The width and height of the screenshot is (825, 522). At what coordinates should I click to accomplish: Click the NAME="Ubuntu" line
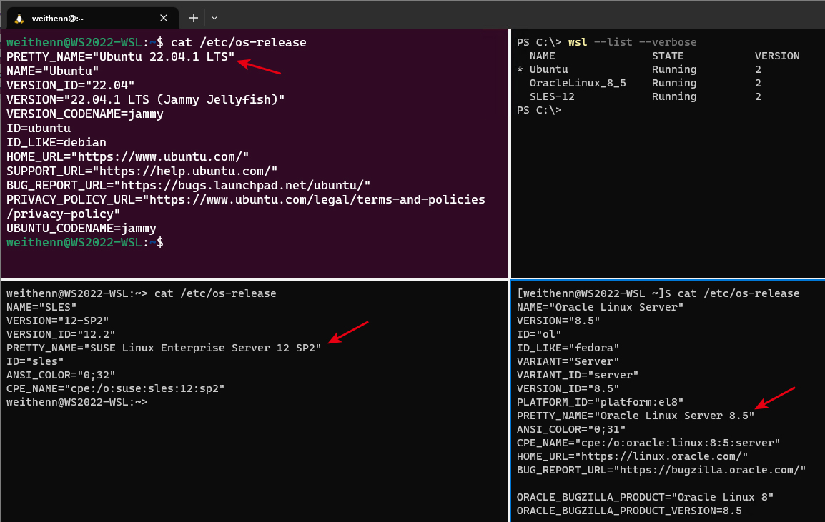coord(53,71)
